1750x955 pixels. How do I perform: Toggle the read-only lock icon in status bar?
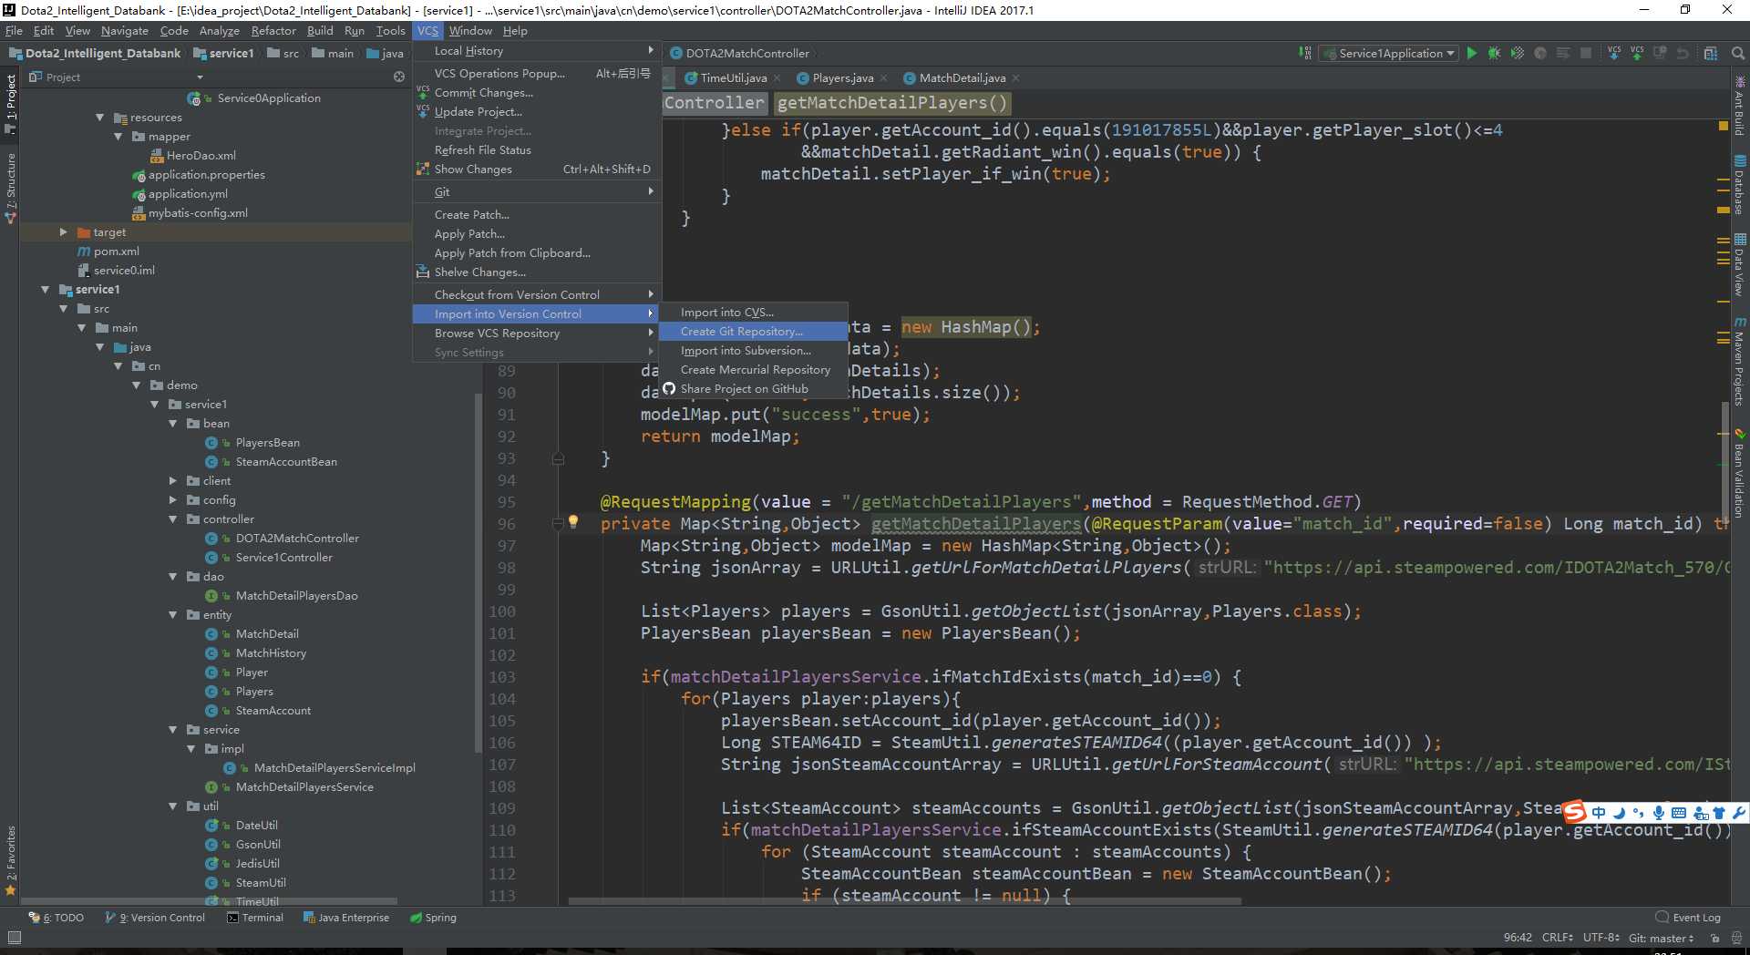tap(1714, 938)
